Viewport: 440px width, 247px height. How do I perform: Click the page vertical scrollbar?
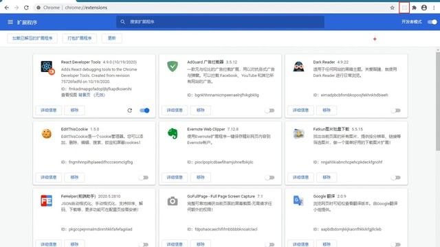(438, 101)
